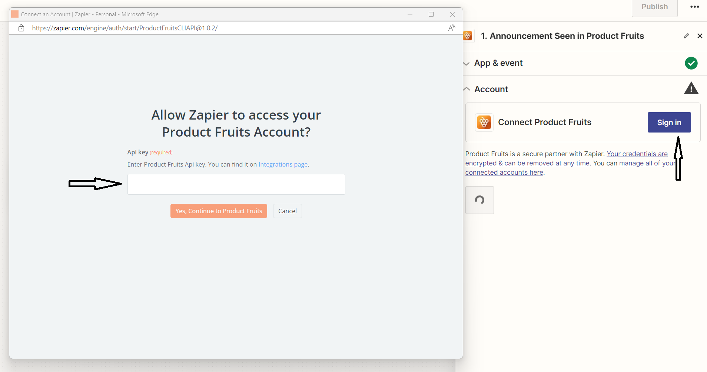Screen dimensions: 707x372
Task: Collapse the Account section
Action: [x=467, y=89]
